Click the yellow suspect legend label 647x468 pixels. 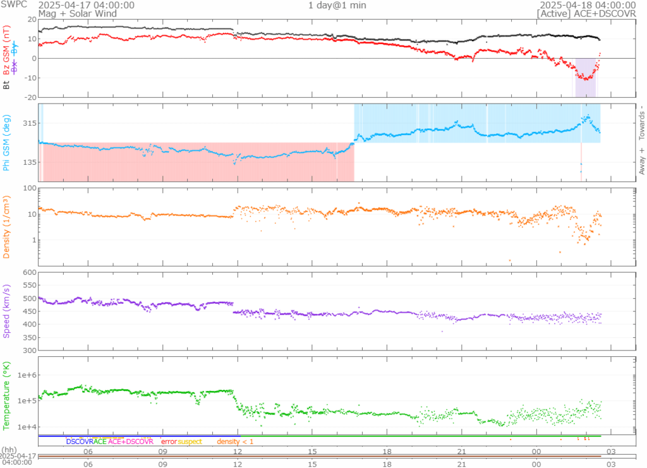pyautogui.click(x=190, y=441)
